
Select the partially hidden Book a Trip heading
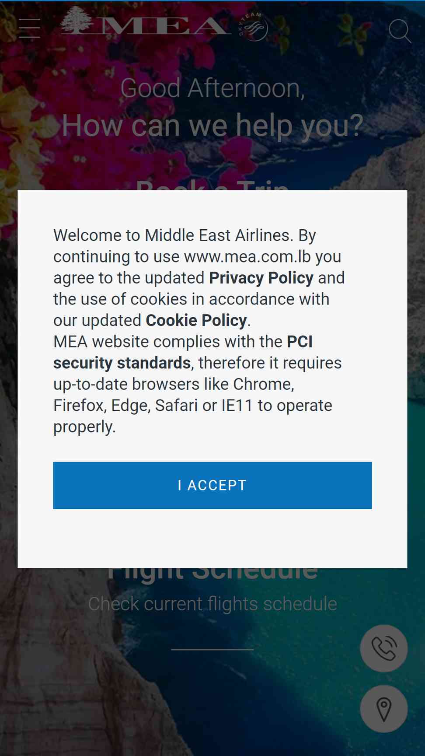[212, 185]
